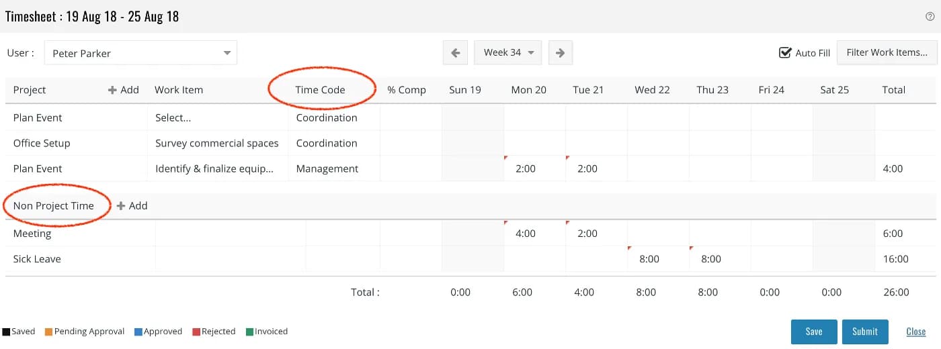Viewport: 941px width, 349px height.
Task: Click red note marker on Meeting Tuesday cell
Action: click(568, 222)
